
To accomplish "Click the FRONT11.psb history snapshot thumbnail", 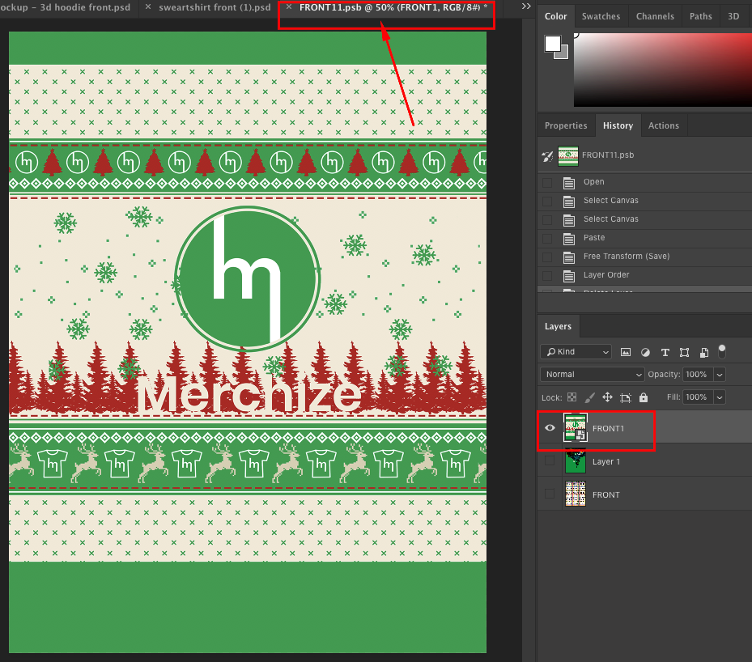I will pos(567,156).
